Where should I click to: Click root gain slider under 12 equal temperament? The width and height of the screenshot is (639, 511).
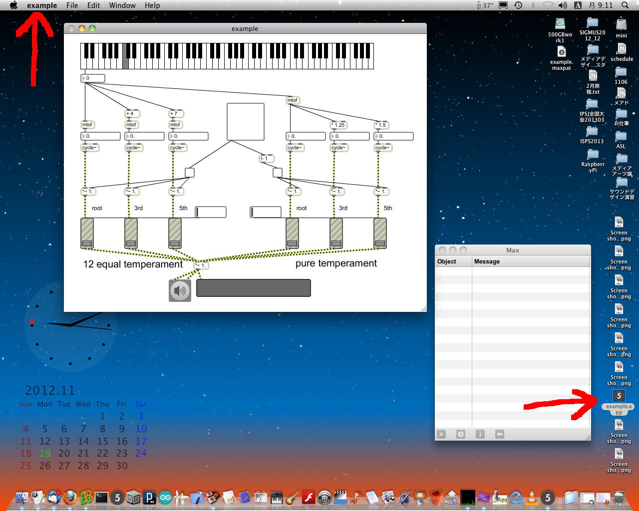pos(87,233)
